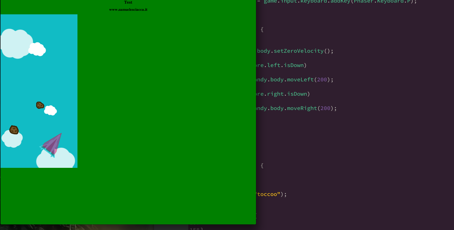Click the "toccoo" string in the code
454x230 pixels.
[x=268, y=194]
